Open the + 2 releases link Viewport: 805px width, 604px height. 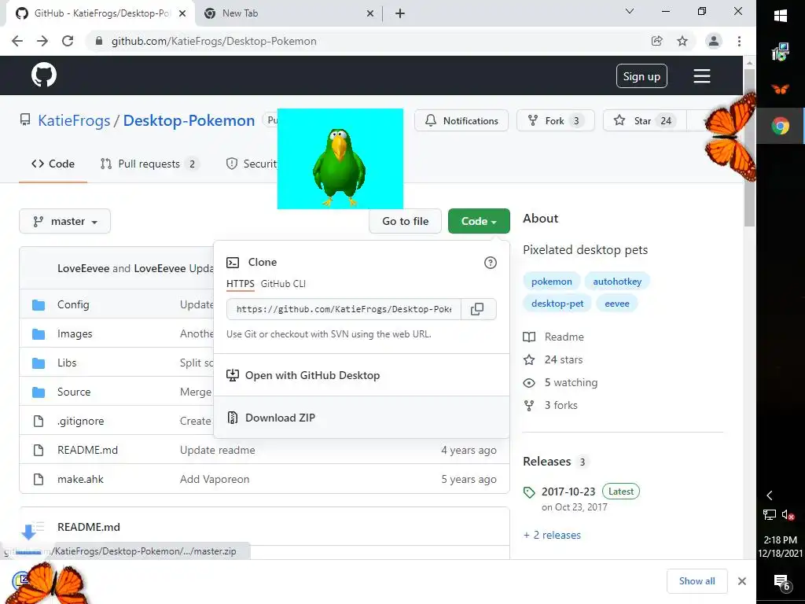(552, 535)
